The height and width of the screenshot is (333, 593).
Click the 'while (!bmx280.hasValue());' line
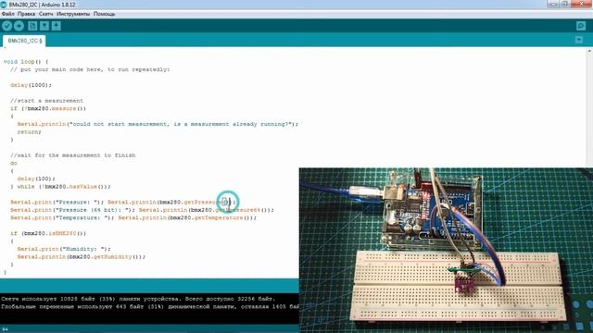(x=60, y=187)
